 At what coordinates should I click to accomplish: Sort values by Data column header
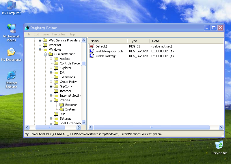(186, 41)
